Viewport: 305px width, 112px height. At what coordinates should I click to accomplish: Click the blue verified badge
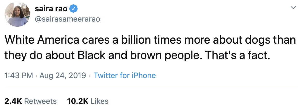[74, 9]
